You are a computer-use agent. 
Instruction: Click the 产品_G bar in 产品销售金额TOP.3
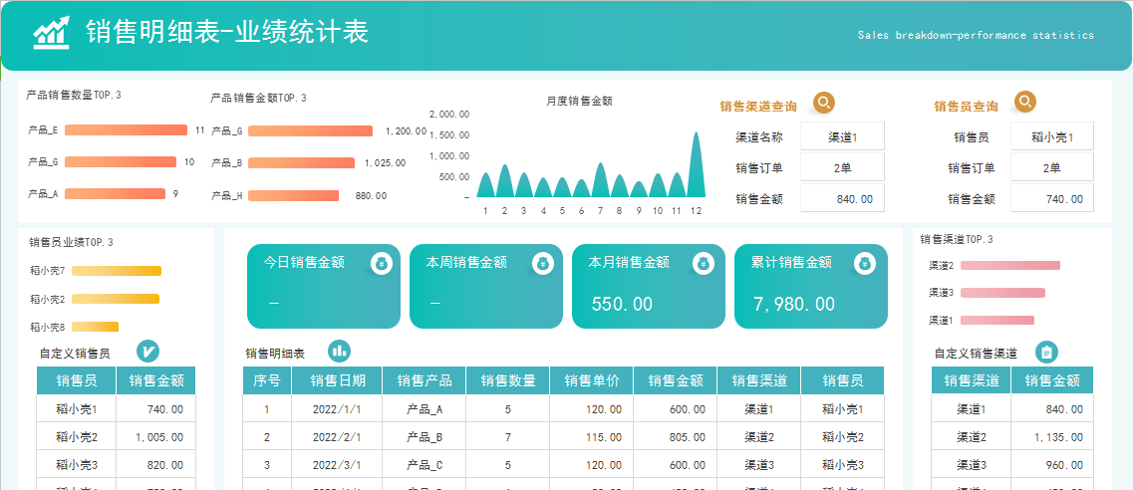tap(311, 130)
